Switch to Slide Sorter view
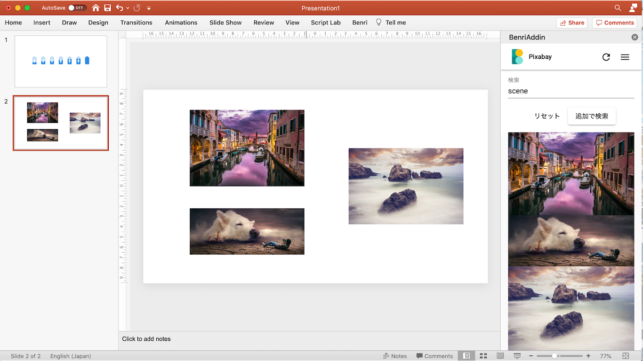 click(483, 356)
